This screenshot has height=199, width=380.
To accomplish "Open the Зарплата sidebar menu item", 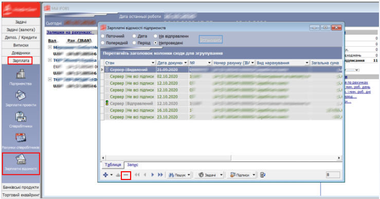I will [21, 61].
